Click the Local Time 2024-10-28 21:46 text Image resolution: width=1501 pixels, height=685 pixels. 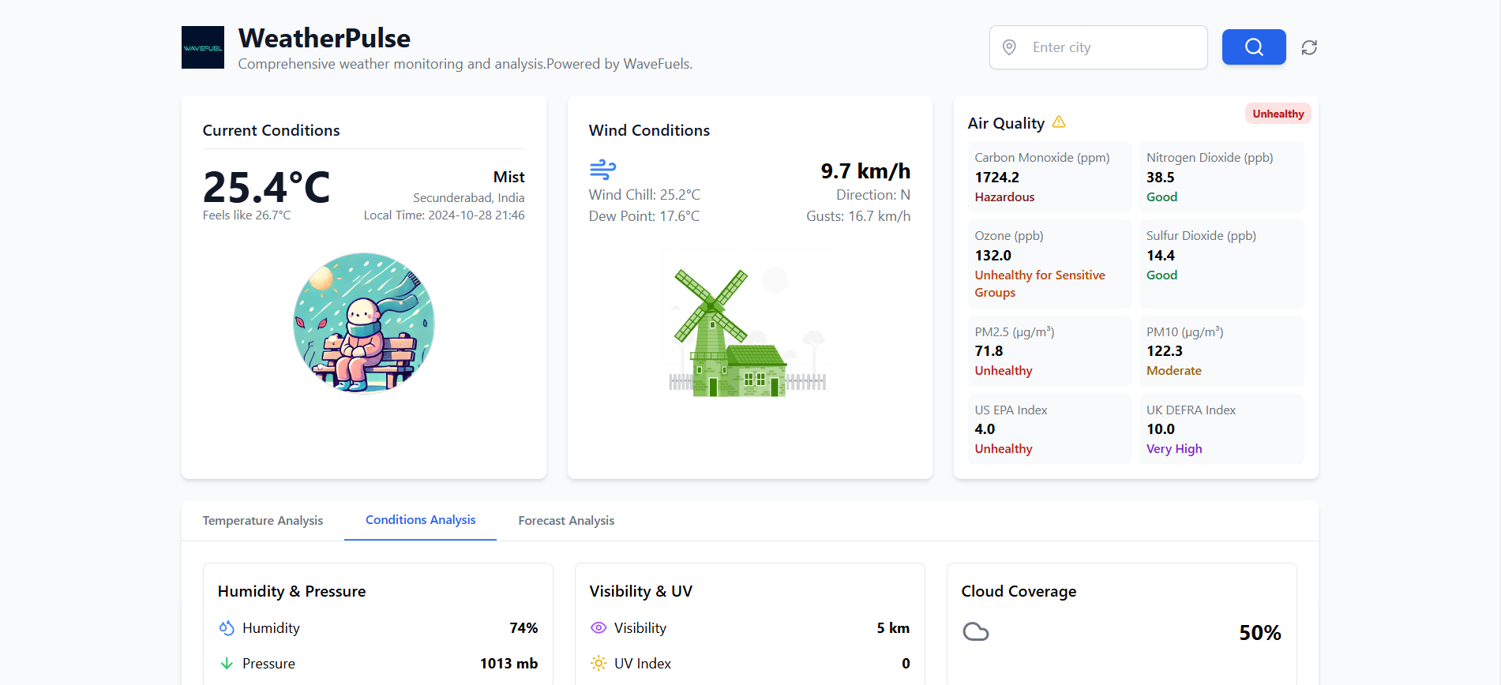(x=444, y=215)
